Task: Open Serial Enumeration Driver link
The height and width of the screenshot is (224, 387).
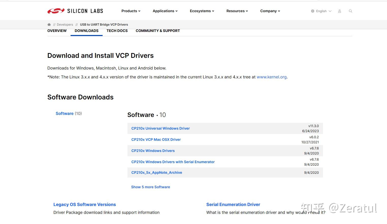Action: tap(233, 204)
